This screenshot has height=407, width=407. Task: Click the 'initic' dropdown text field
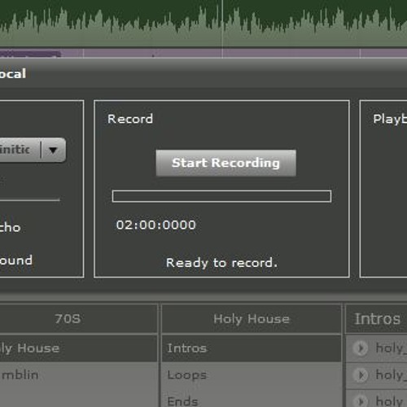point(20,150)
